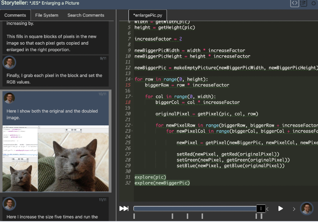The height and width of the screenshot is (222, 318).
Task: Collapse the newPixelCol loop fold at line 23
Action: tap(132, 131)
